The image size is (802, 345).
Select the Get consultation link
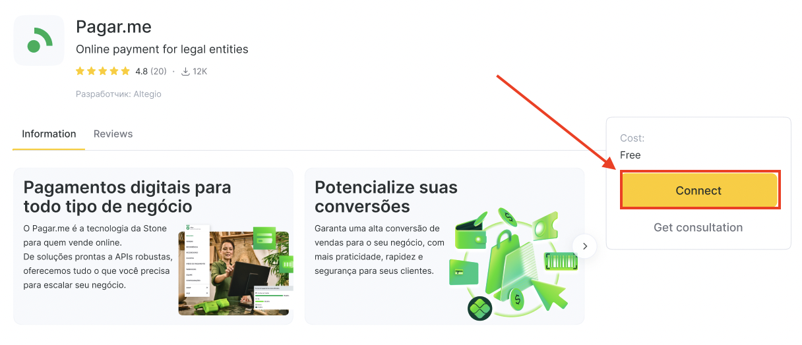pos(698,227)
